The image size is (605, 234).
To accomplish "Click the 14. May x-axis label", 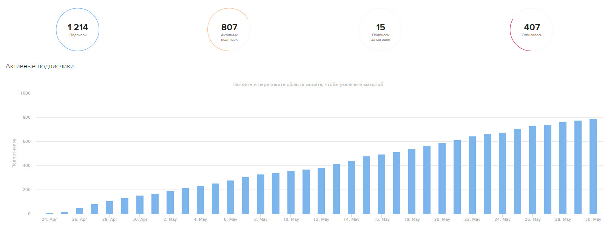I will click(x=351, y=219).
